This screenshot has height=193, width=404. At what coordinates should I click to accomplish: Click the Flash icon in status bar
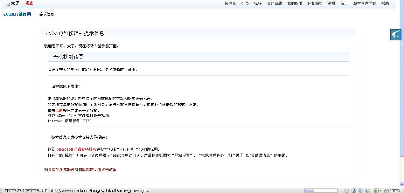[x=353, y=190]
